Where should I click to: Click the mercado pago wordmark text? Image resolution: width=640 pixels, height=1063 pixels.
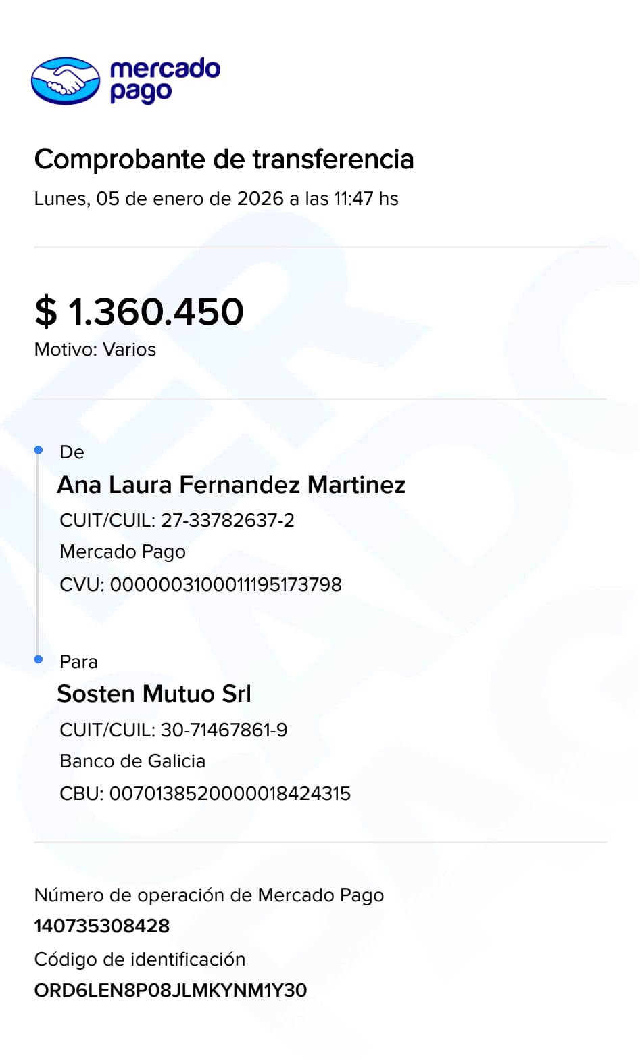click(164, 80)
